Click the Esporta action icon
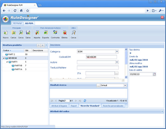The image size is (166, 129). pyautogui.click(x=45, y=33)
